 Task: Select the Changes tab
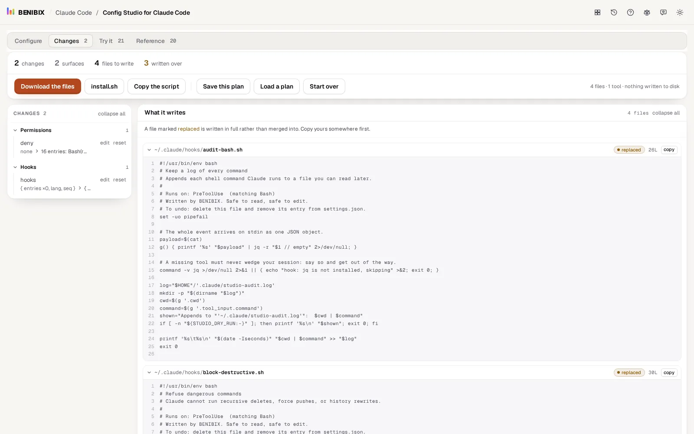[71, 41]
